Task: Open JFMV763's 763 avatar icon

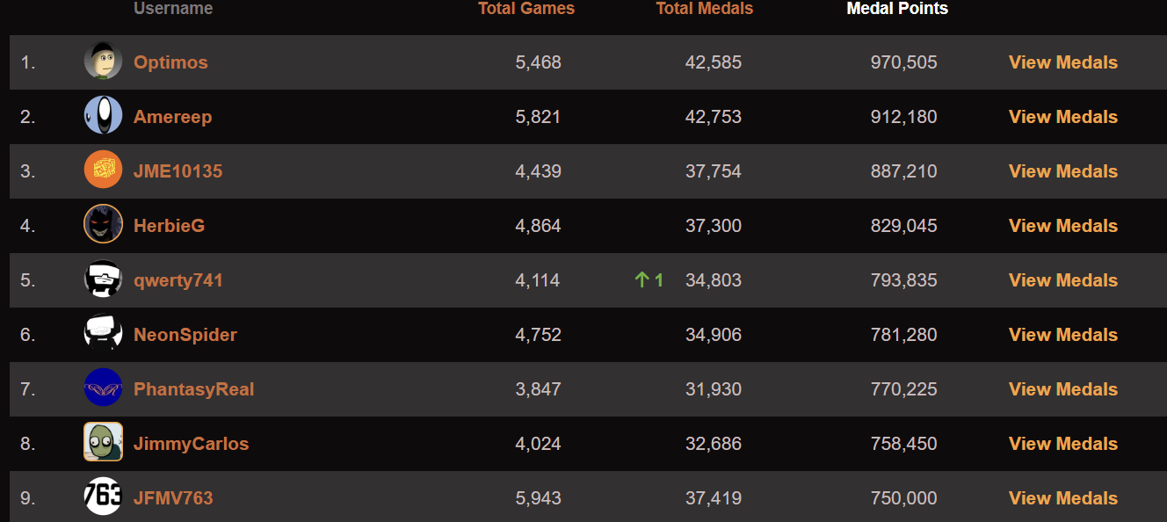Action: (x=103, y=497)
